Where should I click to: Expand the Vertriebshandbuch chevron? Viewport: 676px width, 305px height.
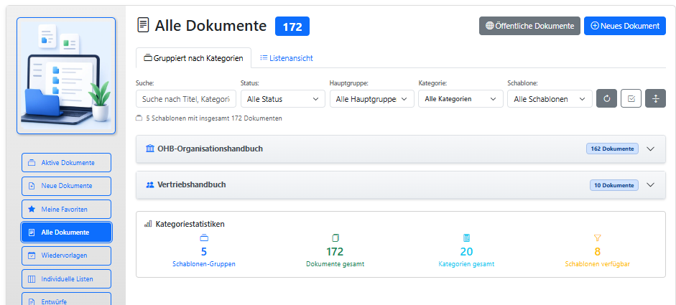click(651, 185)
